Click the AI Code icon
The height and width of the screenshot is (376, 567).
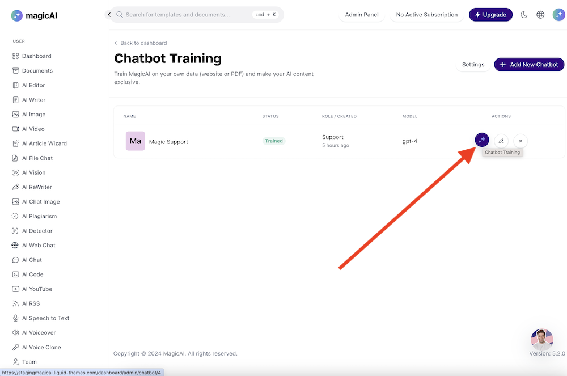pos(15,274)
